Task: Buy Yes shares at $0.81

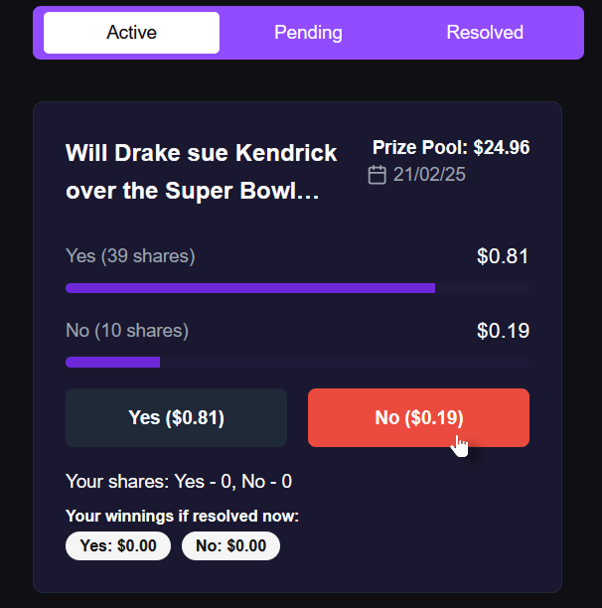Action: pos(177,417)
